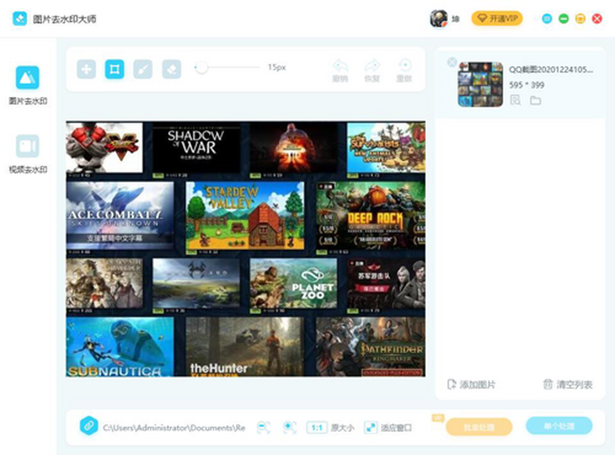
Task: Preview the file with the magnifier-document icon
Action: (516, 100)
